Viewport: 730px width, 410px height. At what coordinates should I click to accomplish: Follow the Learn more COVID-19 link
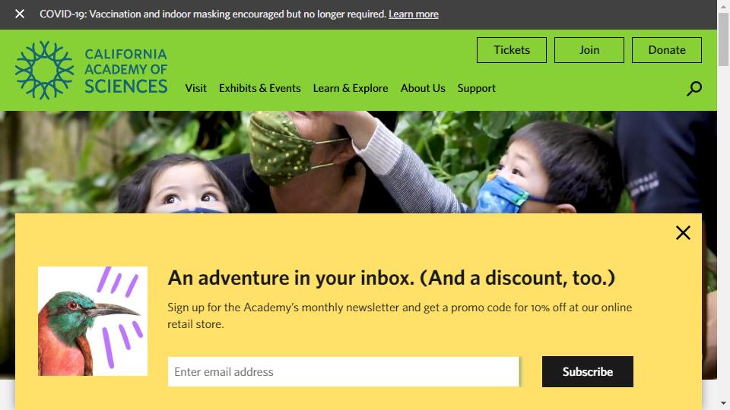point(414,14)
